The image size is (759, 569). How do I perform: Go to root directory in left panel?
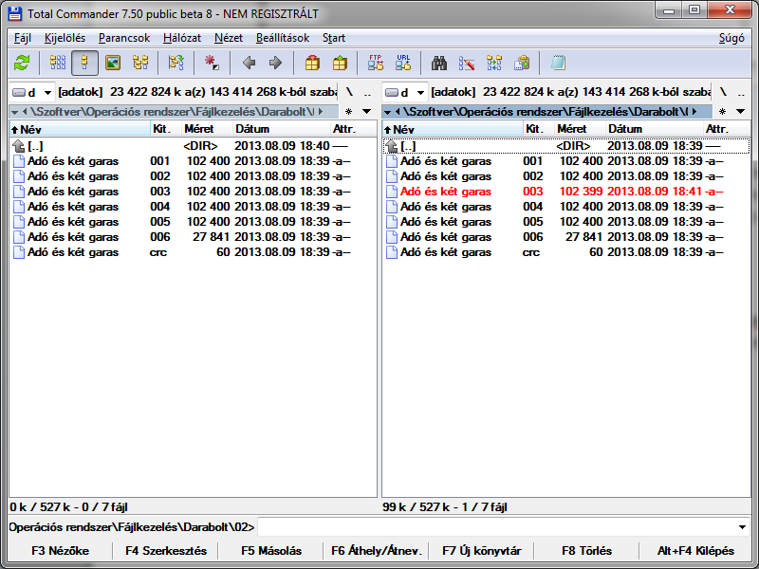(x=349, y=92)
